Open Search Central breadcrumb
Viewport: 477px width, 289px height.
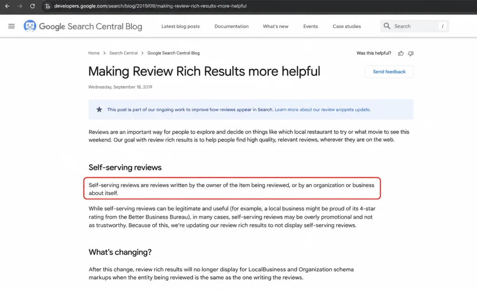click(123, 53)
